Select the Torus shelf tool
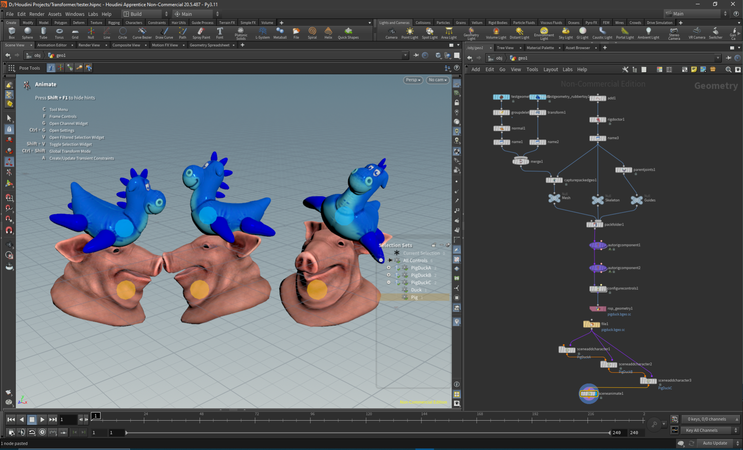Image resolution: width=743 pixels, height=450 pixels. (59, 33)
